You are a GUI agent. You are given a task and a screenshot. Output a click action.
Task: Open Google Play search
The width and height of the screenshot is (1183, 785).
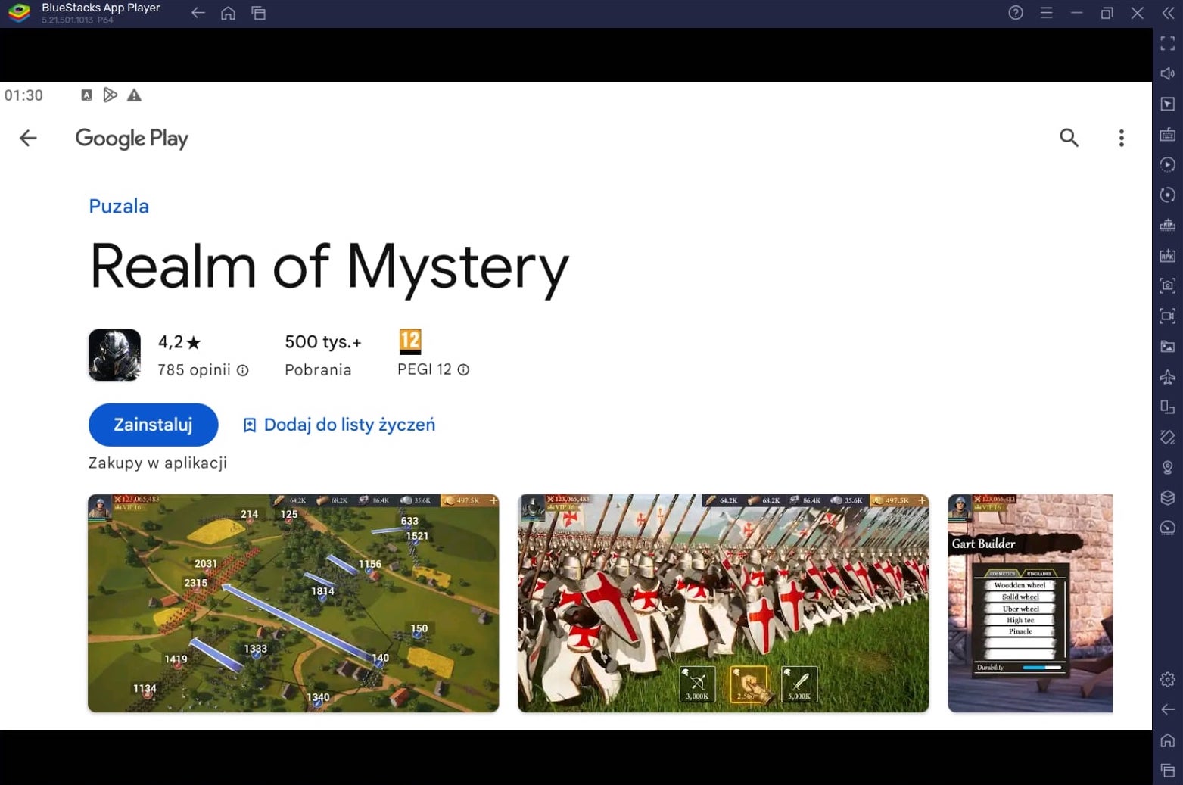tap(1069, 138)
